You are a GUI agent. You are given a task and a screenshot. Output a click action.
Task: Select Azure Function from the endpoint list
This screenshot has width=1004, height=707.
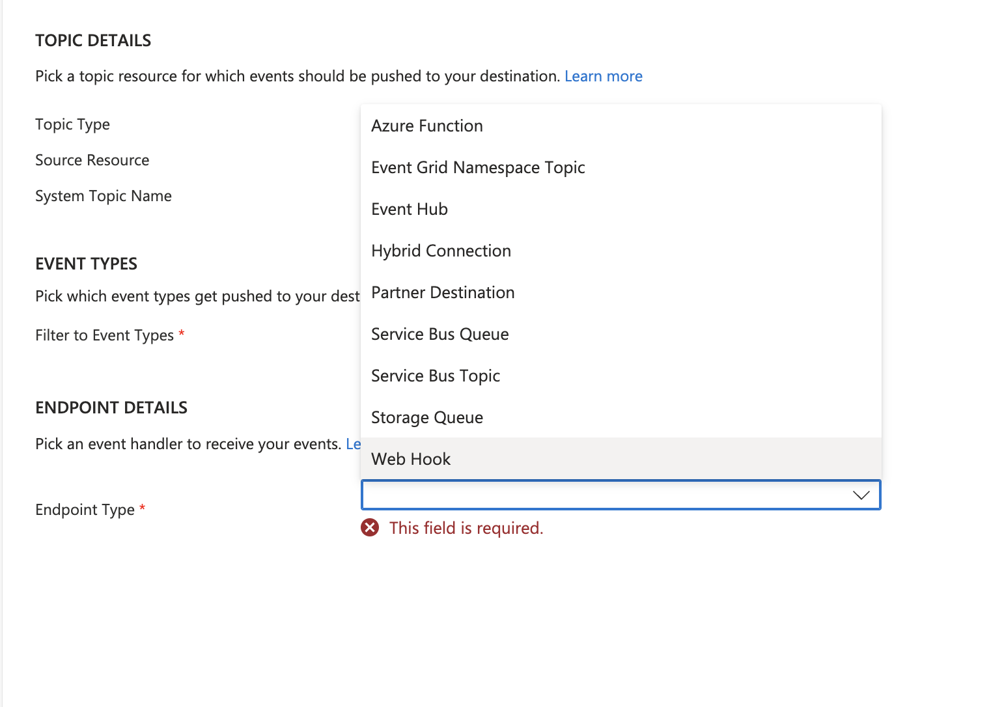tap(427, 126)
